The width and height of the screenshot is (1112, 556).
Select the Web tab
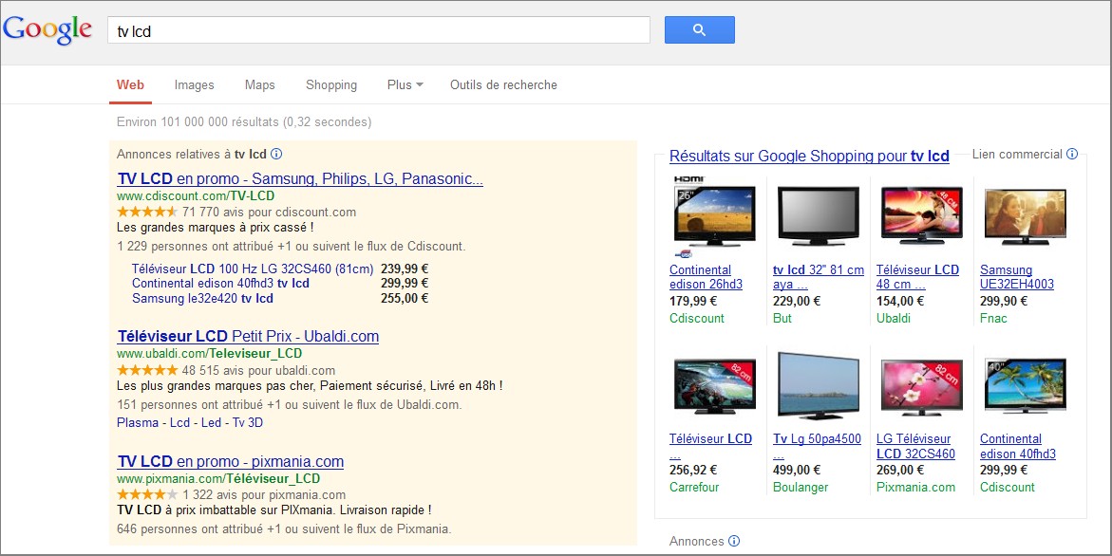point(130,85)
